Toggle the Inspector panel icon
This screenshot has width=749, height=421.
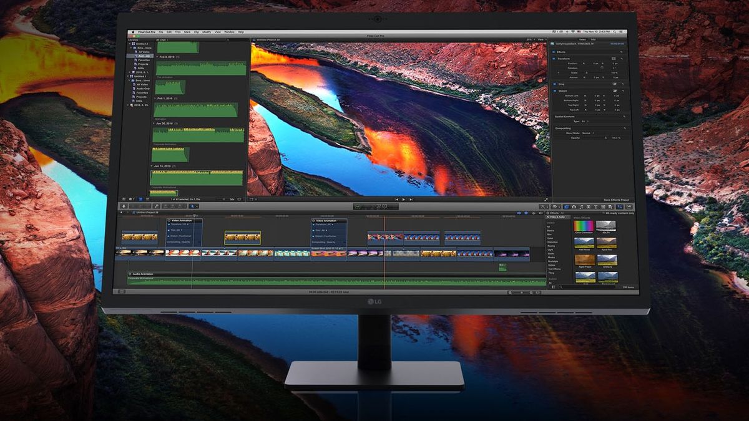point(619,206)
